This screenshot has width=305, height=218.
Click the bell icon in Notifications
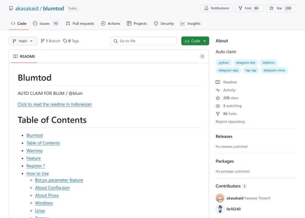click(x=206, y=8)
